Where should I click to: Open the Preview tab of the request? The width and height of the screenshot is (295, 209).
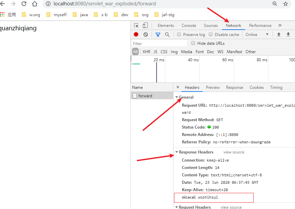tap(213, 88)
